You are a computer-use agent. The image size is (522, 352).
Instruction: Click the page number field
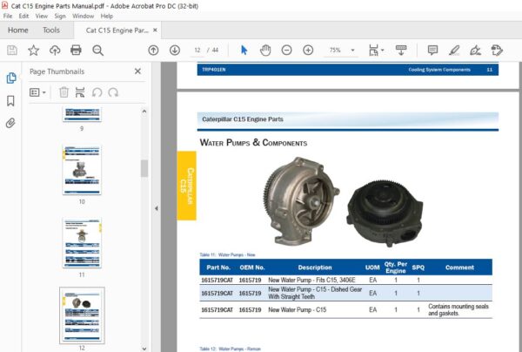tap(197, 51)
